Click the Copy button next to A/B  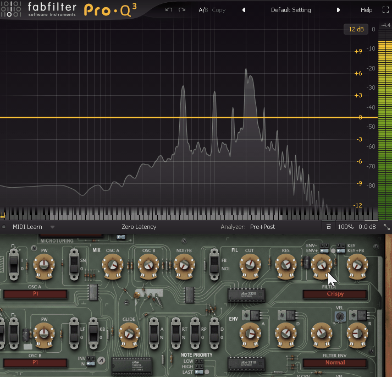219,10
